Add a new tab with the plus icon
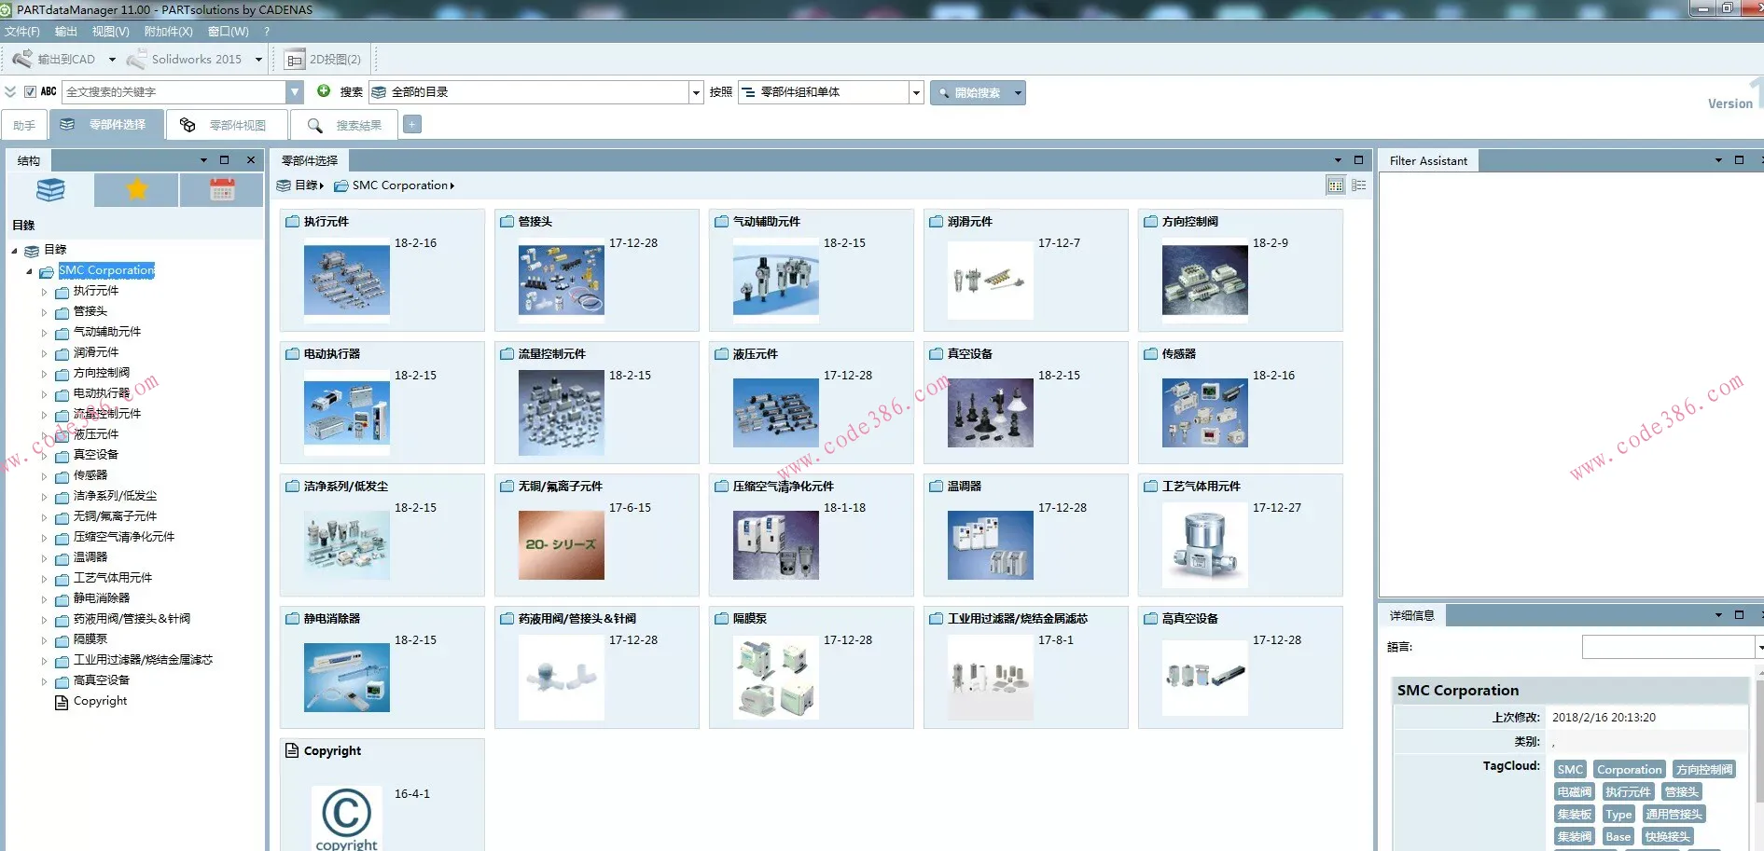The image size is (1764, 851). click(x=412, y=124)
